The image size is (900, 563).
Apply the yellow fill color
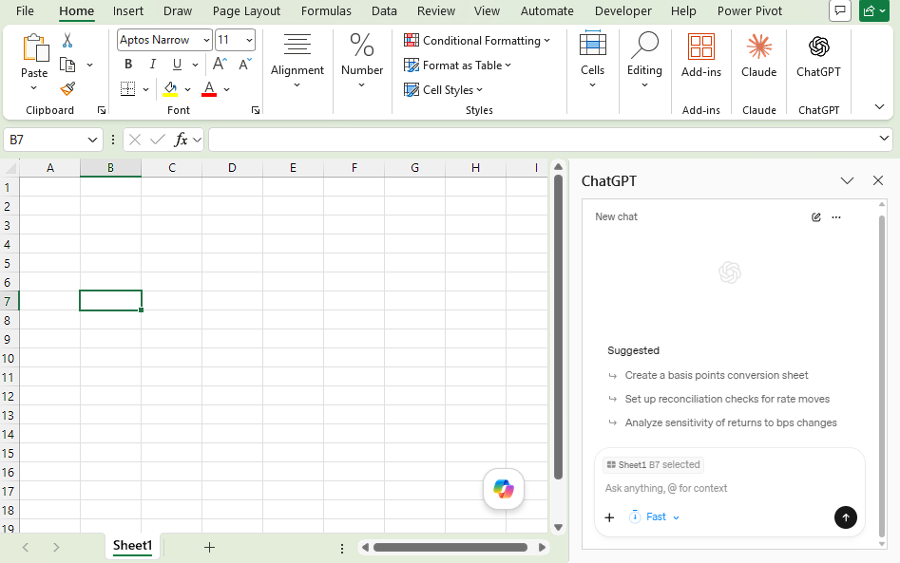(170, 89)
